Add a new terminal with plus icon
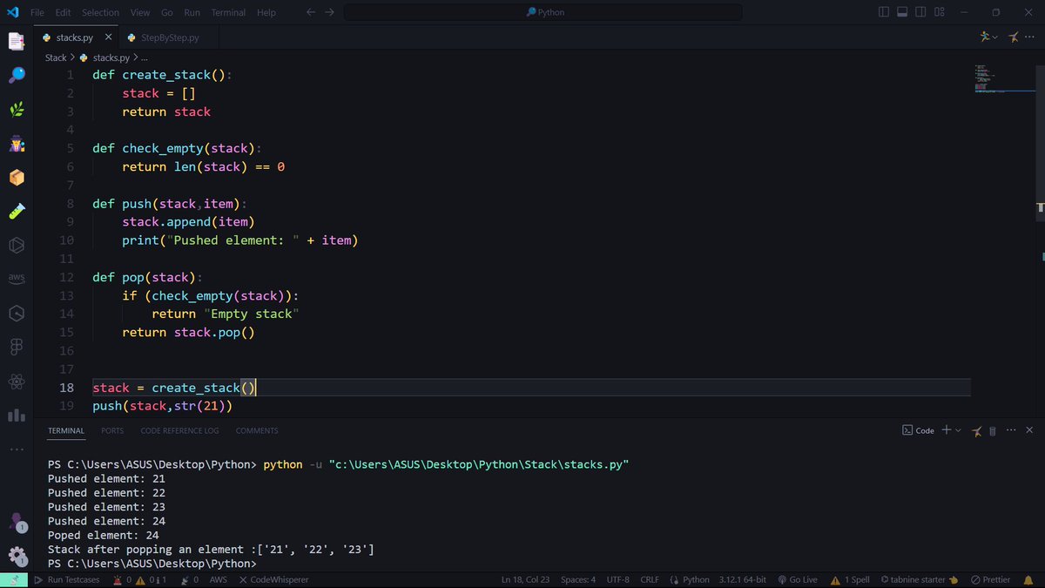The width and height of the screenshot is (1045, 588). pyautogui.click(x=947, y=430)
